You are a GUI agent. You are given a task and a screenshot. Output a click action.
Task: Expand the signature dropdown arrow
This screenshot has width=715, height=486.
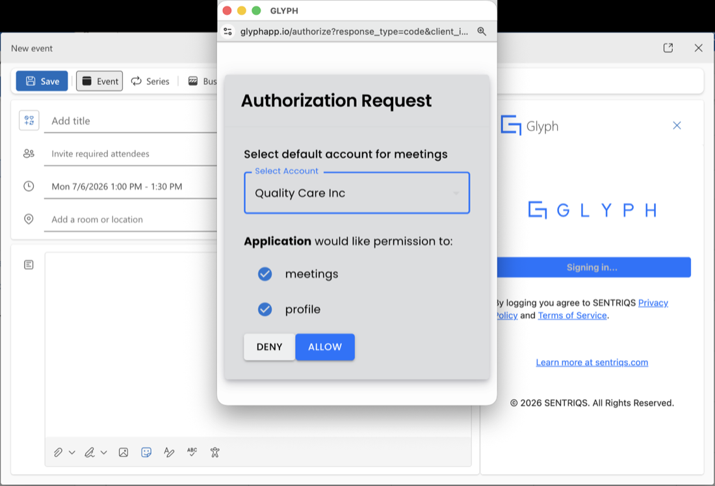[x=104, y=452]
